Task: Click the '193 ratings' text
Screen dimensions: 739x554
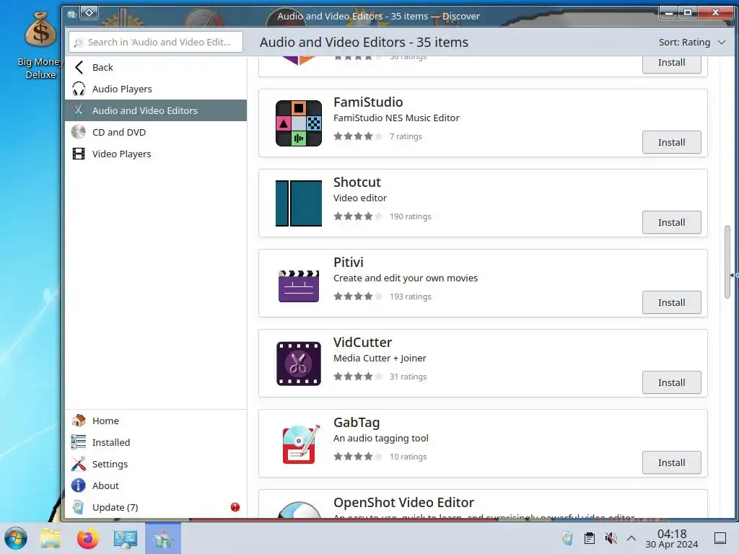Action: [x=410, y=296]
